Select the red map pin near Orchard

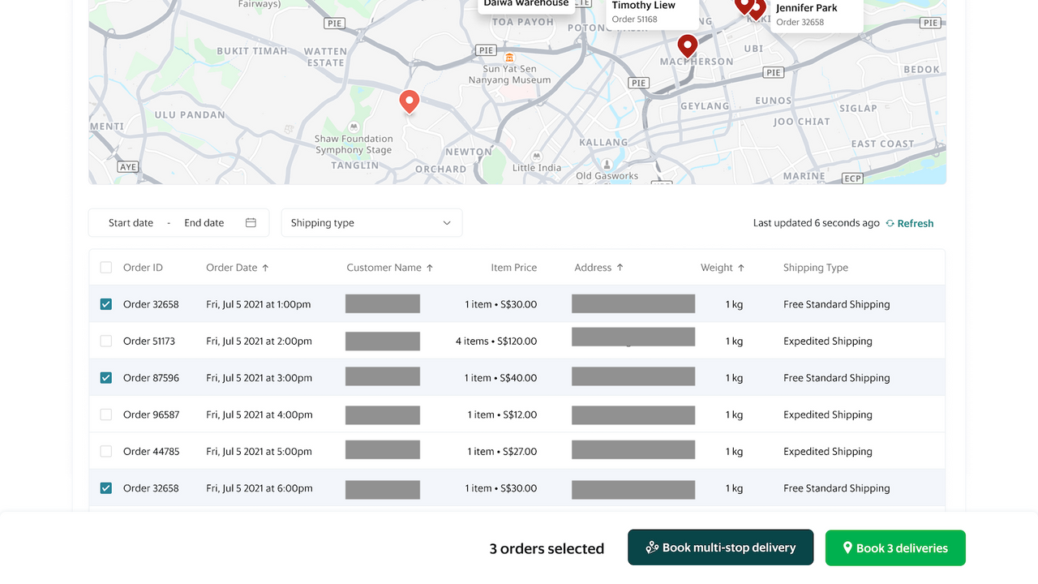pos(409,101)
